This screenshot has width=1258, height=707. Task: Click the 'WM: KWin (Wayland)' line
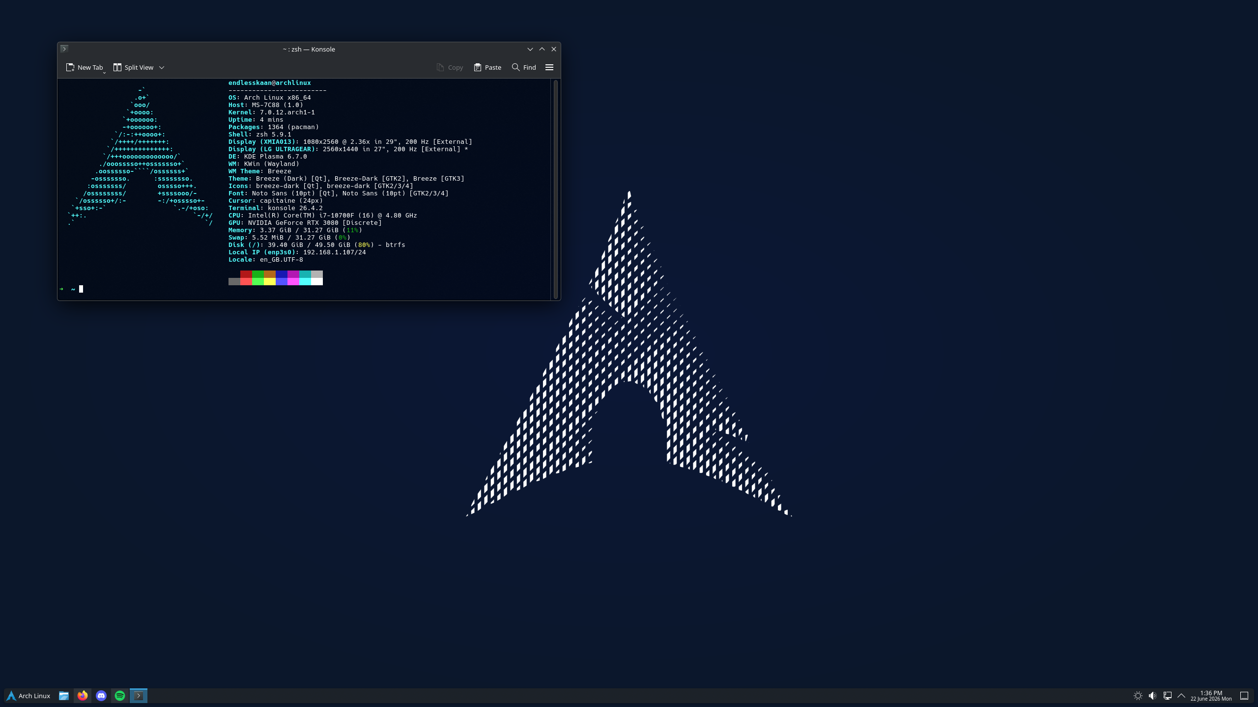263,164
